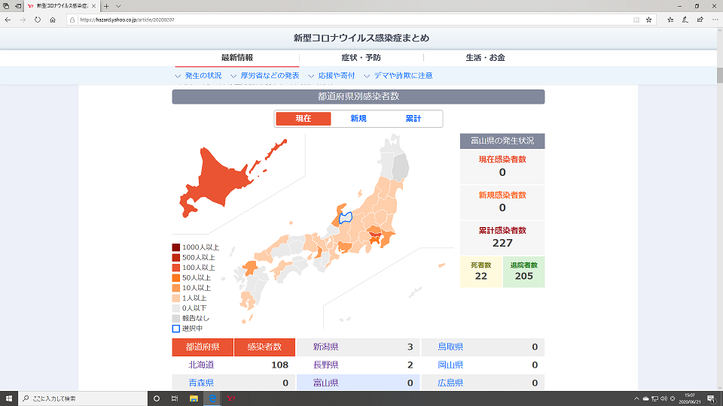Image resolution: width=723 pixels, height=406 pixels.
Task: Open the Action Center notifications
Action: 712,398
